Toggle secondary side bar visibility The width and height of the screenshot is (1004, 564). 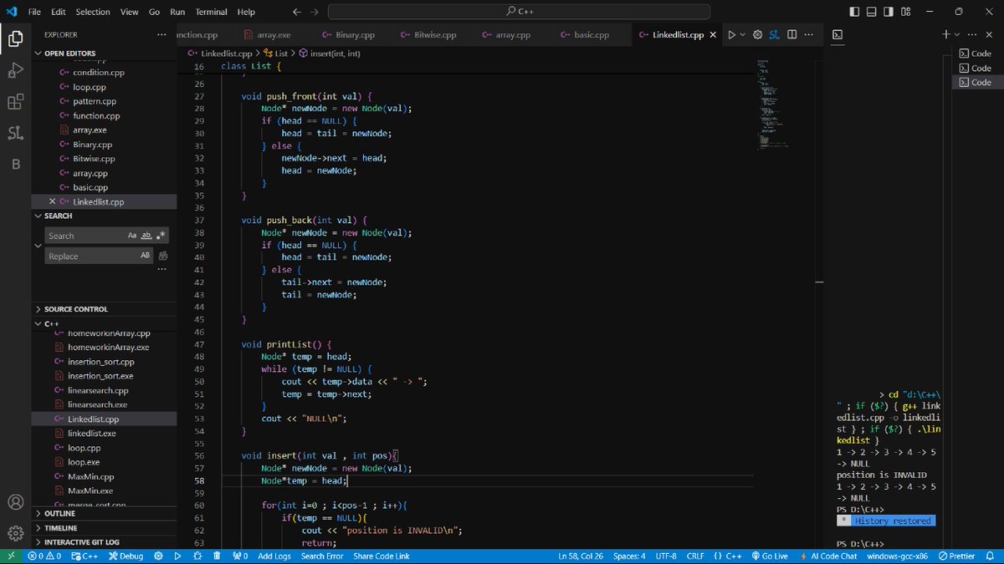tap(887, 12)
